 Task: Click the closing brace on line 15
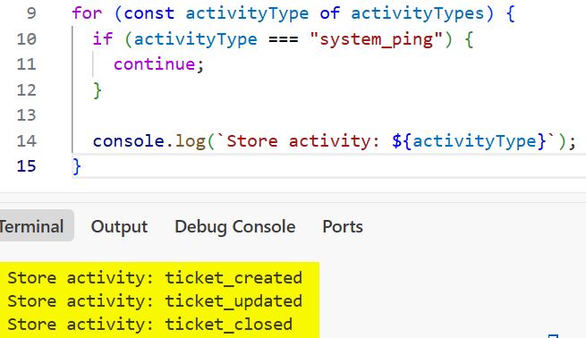click(77, 166)
